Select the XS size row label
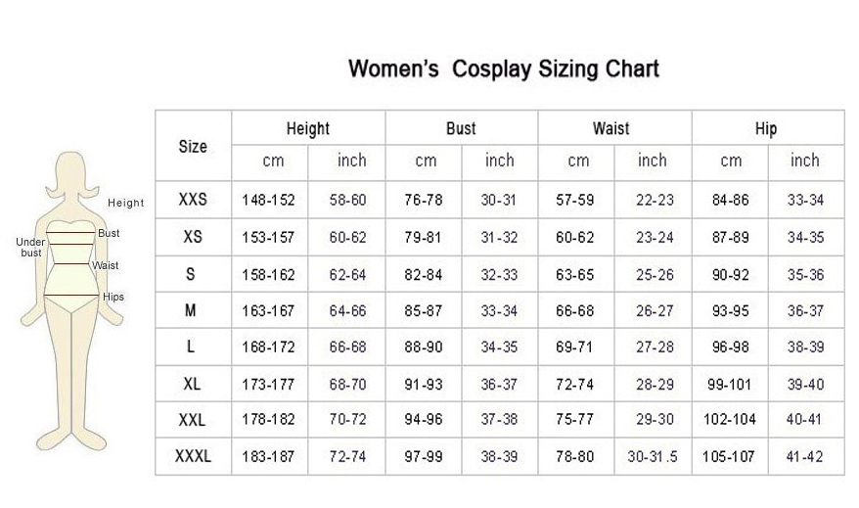Image resolution: width=859 pixels, height=508 pixels. (x=193, y=237)
